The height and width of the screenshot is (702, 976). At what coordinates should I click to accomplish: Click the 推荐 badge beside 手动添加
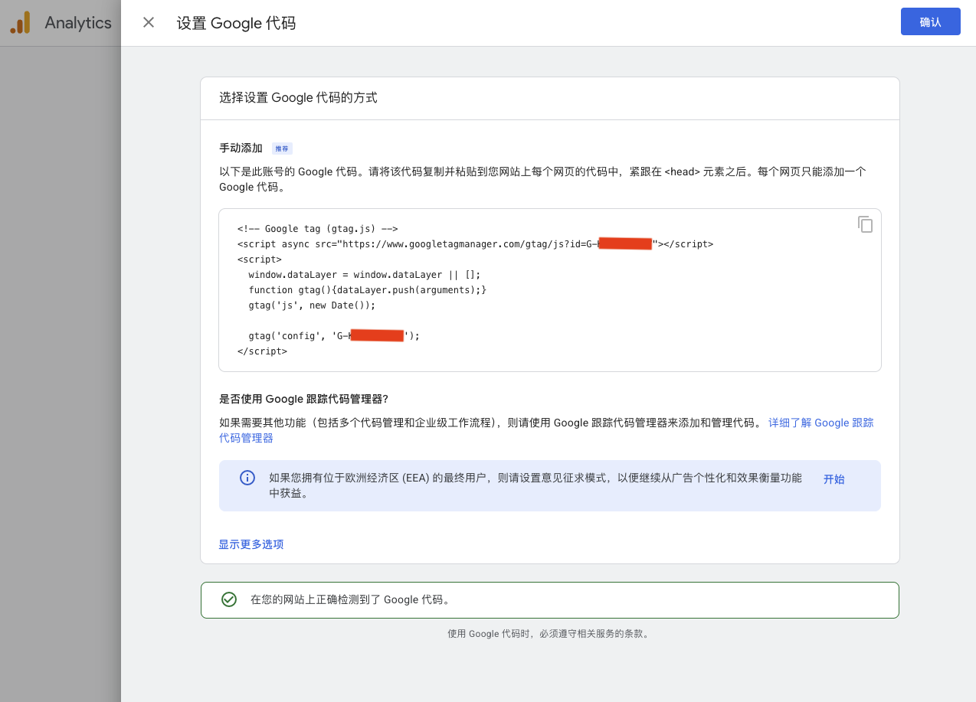tap(282, 148)
